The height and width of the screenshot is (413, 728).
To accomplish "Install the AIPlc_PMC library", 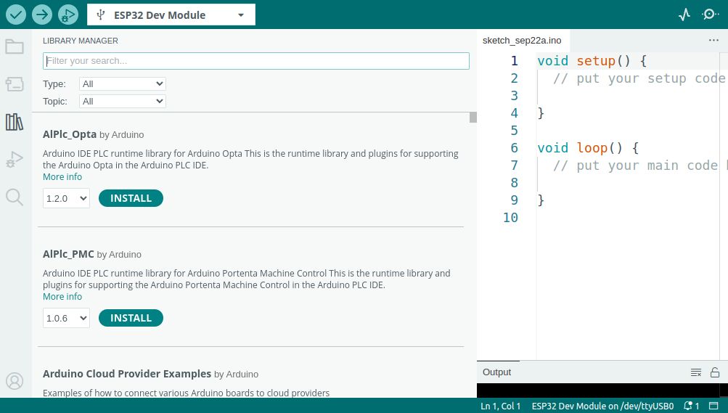I will (131, 318).
